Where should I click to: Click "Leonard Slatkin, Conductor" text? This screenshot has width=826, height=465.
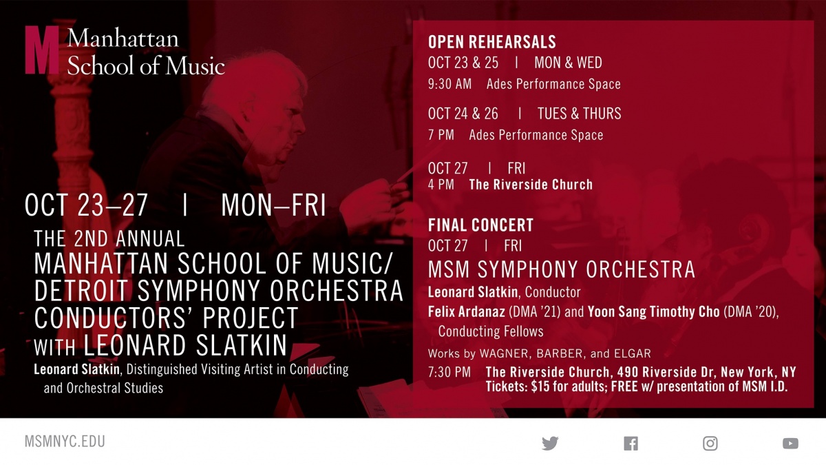point(504,292)
